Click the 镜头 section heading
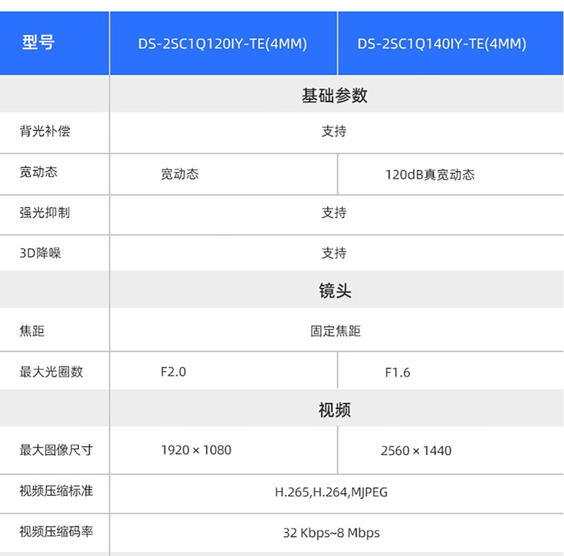 click(335, 290)
